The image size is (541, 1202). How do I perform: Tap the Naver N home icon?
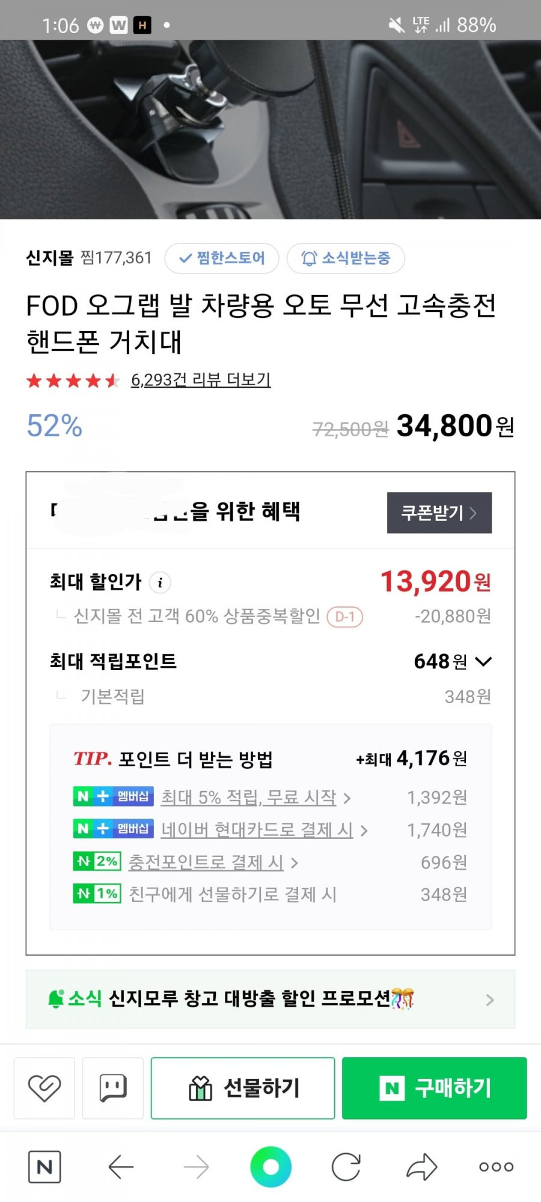[44, 1167]
